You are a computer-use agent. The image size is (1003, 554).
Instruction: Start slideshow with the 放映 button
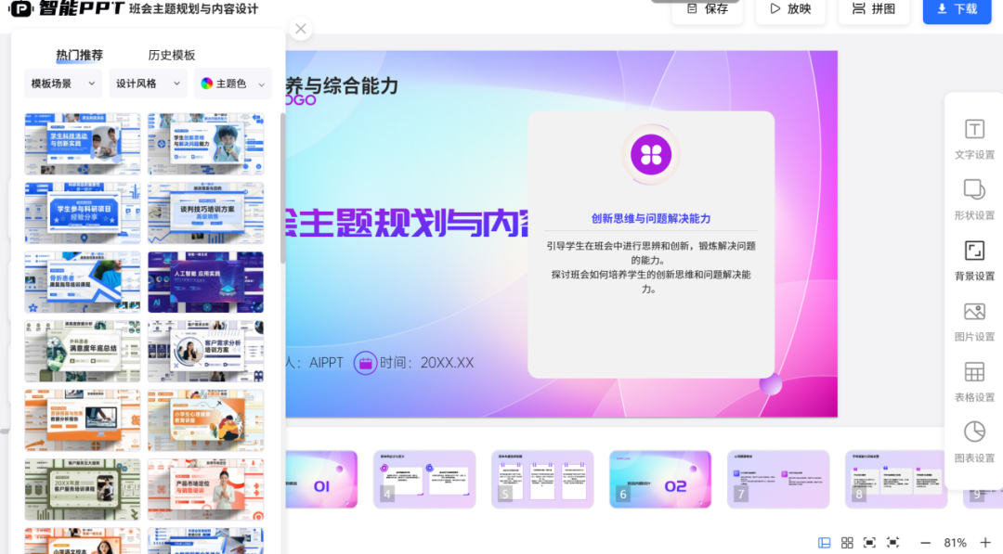click(790, 10)
